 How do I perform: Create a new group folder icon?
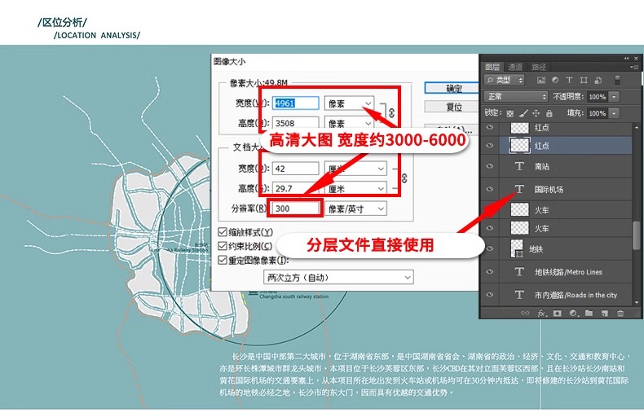(589, 314)
